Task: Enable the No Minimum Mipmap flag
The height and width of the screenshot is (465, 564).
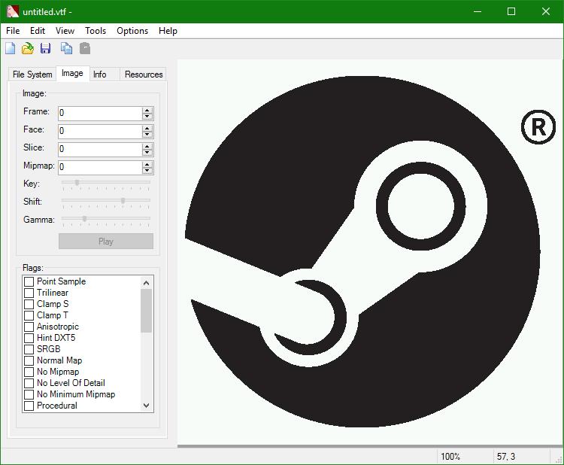Action: coord(29,394)
